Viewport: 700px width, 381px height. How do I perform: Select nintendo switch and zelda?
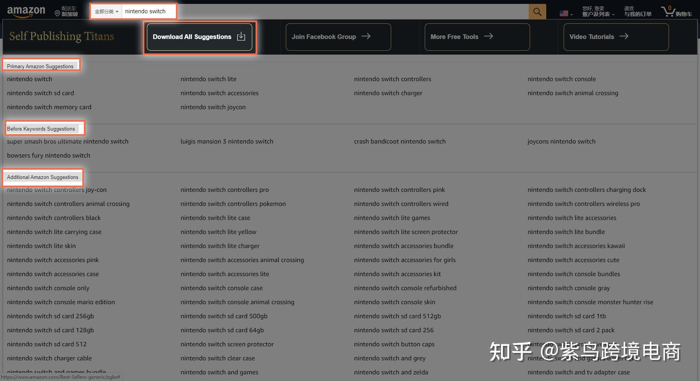click(391, 372)
